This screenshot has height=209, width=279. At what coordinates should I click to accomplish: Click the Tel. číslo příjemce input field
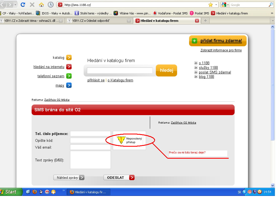90,134
